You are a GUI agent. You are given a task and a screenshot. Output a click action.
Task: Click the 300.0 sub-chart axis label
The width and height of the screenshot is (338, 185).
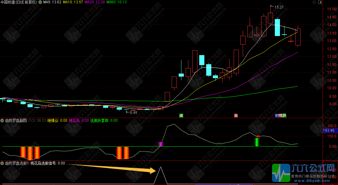(332, 126)
